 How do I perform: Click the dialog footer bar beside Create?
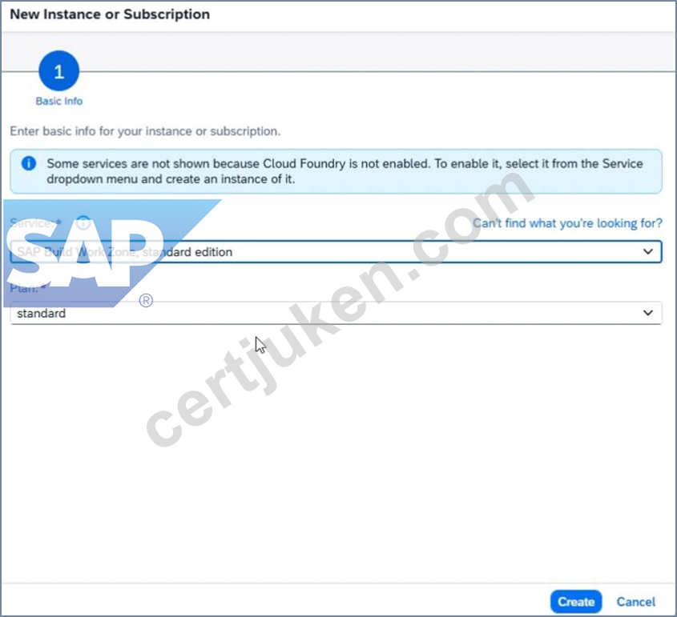click(276, 599)
